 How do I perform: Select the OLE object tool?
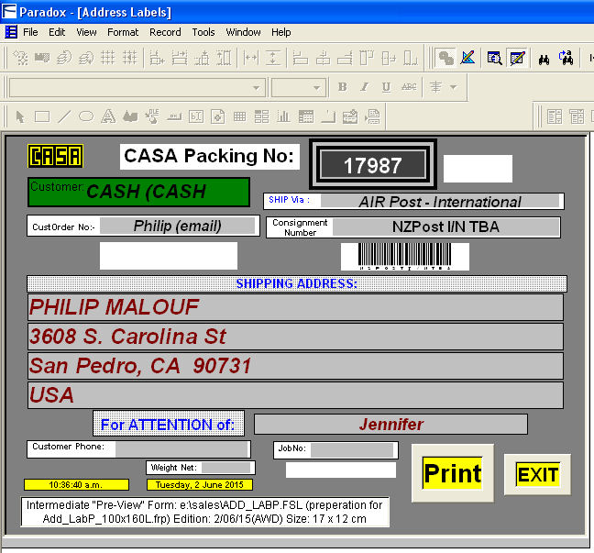click(x=152, y=116)
